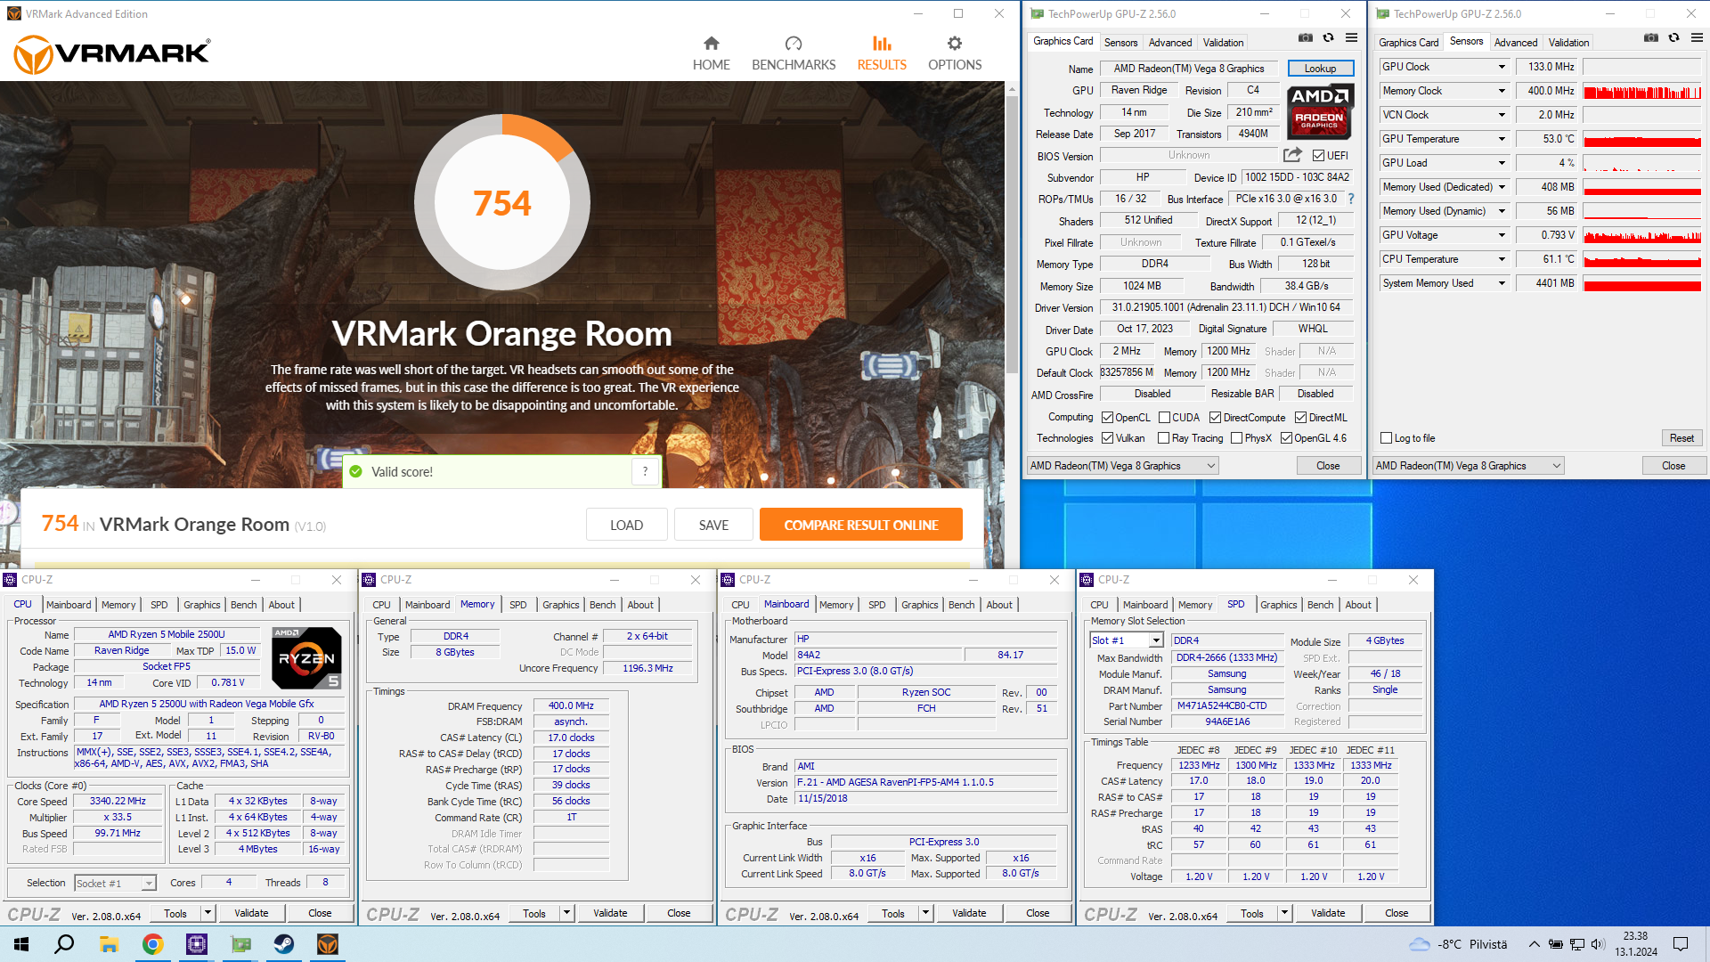The width and height of the screenshot is (1710, 962).
Task: Click Memory Clock sensor graph
Action: point(1641,91)
